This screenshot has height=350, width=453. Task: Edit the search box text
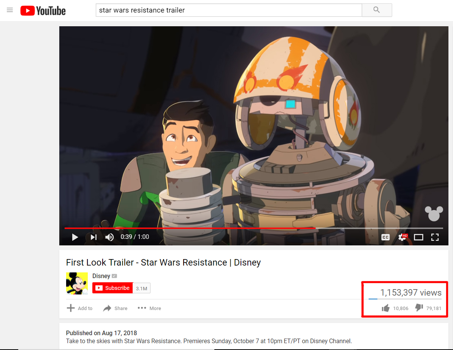pyautogui.click(x=228, y=10)
